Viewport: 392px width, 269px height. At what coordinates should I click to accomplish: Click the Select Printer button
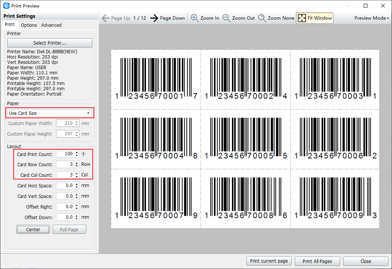[50, 43]
